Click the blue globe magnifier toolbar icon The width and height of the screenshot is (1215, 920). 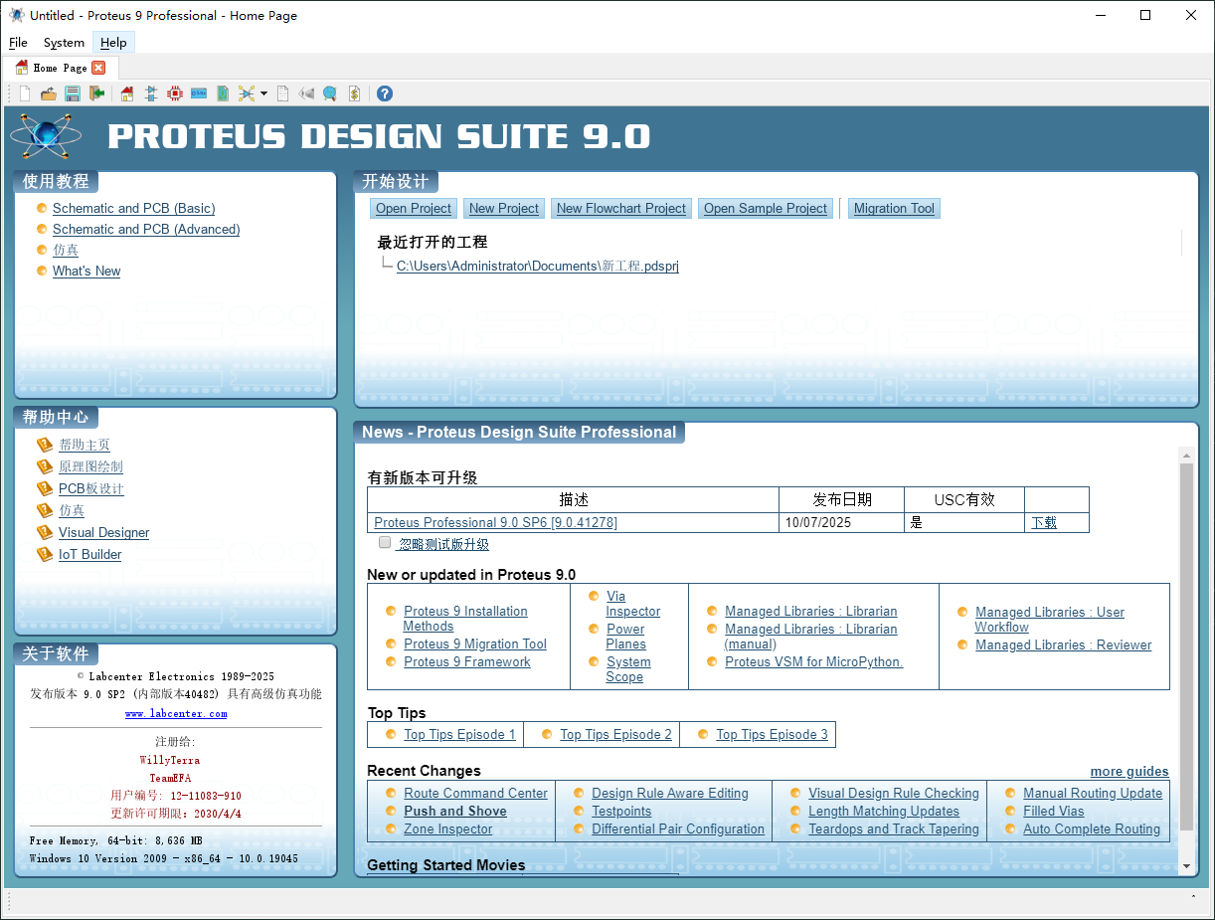click(329, 93)
